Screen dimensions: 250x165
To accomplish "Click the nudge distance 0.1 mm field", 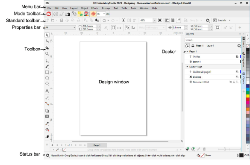I will pos(178,28).
